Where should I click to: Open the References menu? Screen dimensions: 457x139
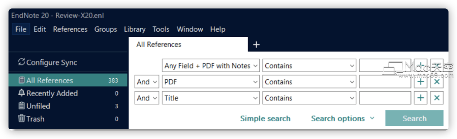pyautogui.click(x=70, y=29)
